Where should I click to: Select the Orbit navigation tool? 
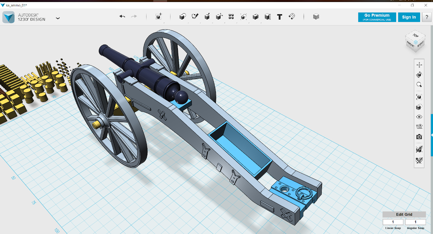tap(419, 75)
